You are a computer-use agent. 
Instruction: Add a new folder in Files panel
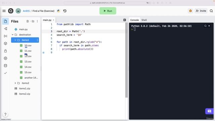pyautogui.click(x=33, y=21)
